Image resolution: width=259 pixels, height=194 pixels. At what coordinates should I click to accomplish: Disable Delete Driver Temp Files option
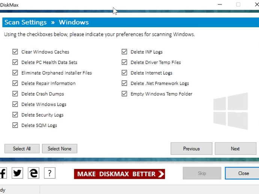click(124, 62)
